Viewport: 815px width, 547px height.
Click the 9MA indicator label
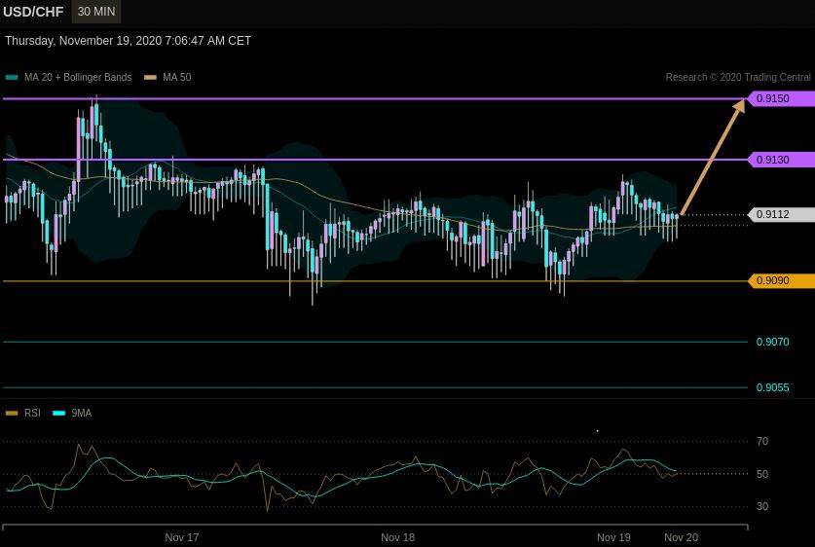(82, 413)
